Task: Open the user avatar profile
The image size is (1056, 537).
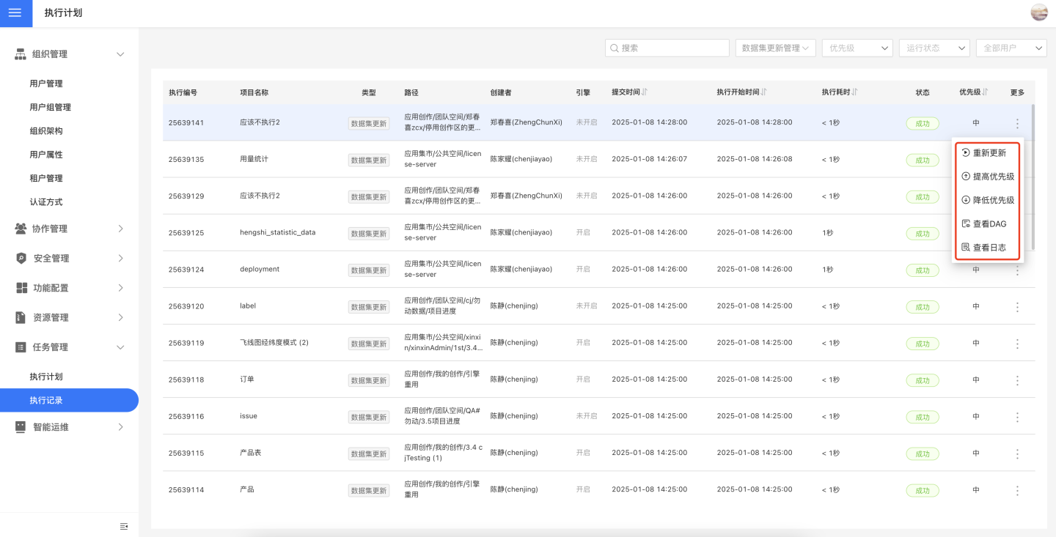Action: (1039, 12)
